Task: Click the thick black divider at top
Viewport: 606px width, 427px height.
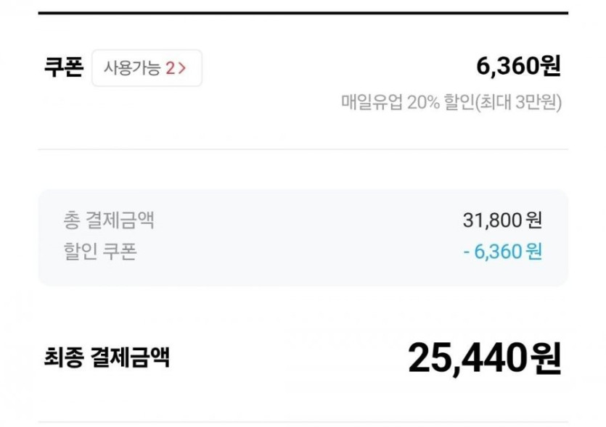Action: 303,13
